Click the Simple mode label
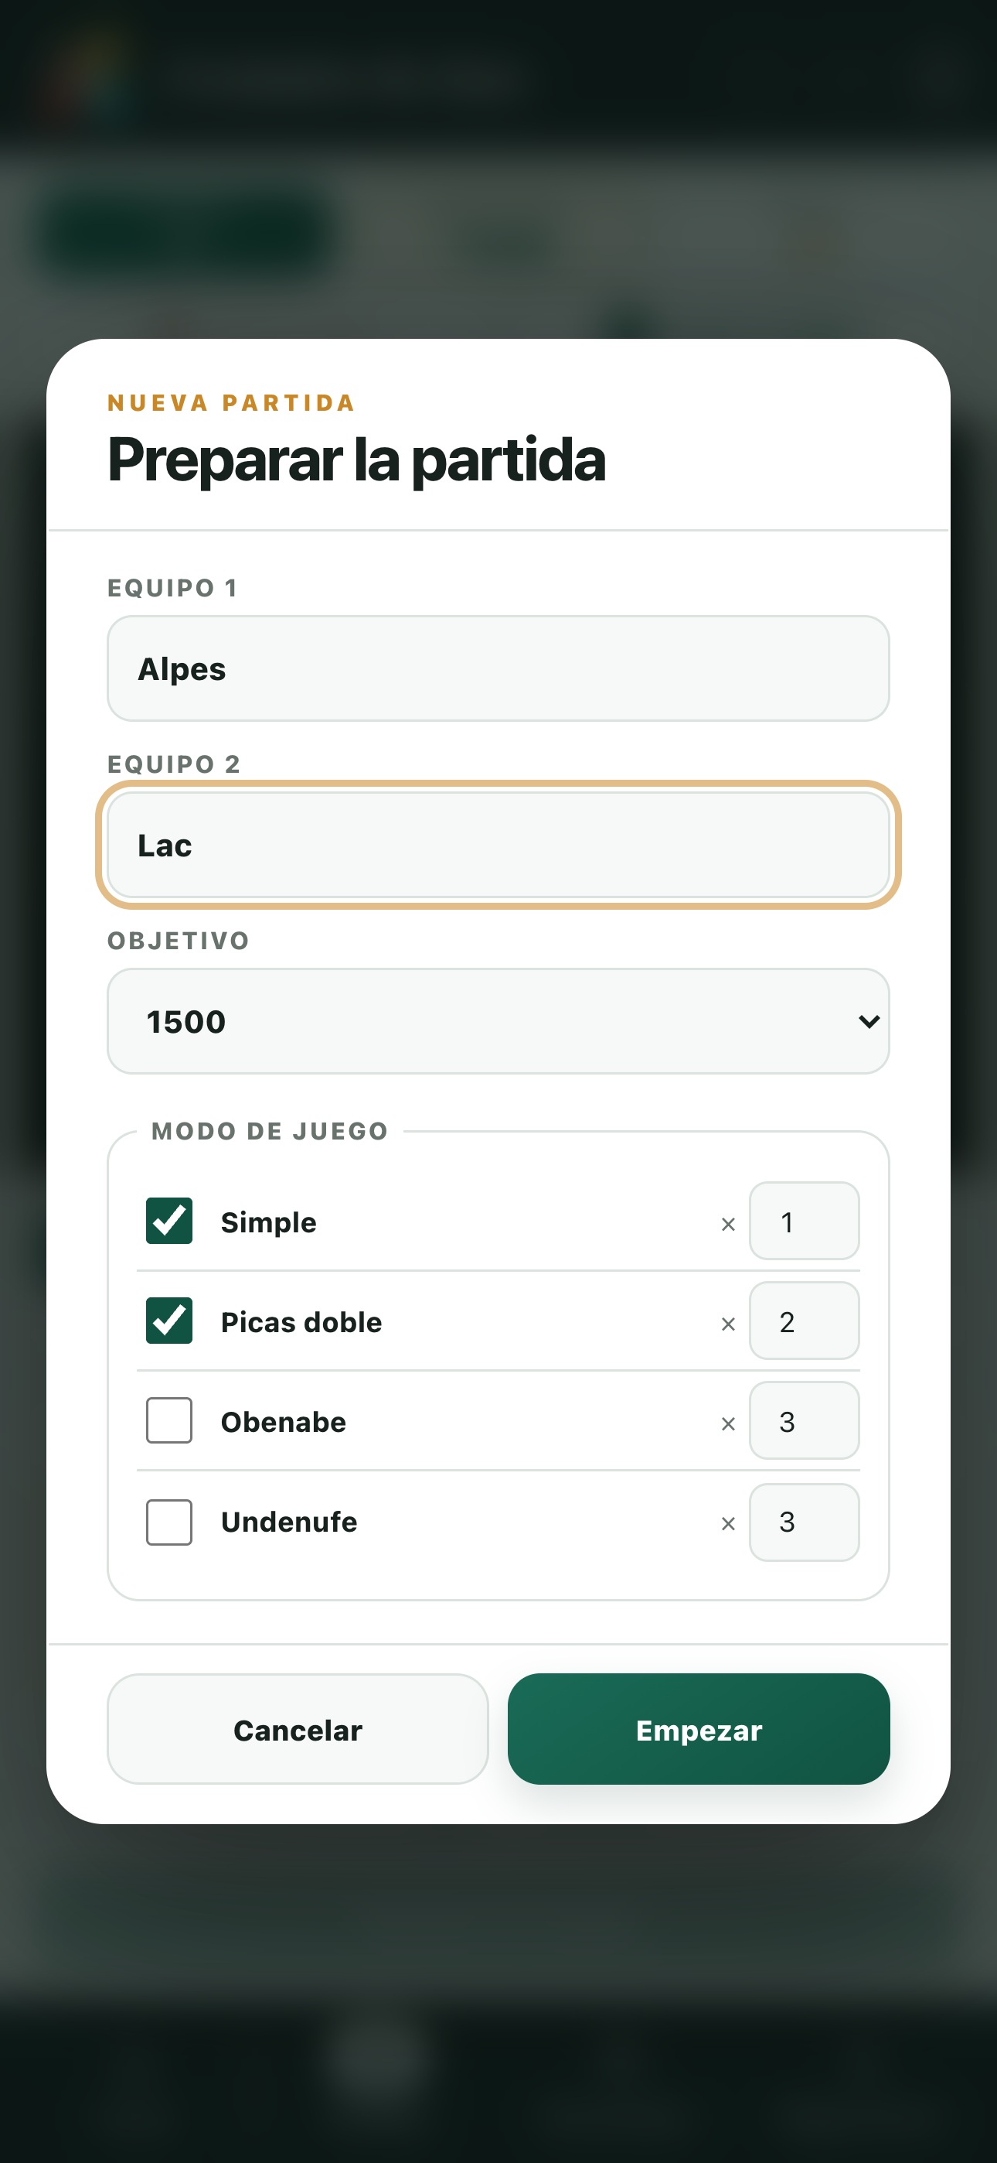 click(268, 1222)
